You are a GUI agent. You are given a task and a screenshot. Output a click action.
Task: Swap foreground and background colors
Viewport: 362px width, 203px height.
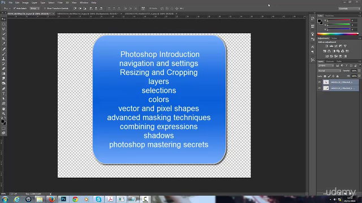coord(5,118)
